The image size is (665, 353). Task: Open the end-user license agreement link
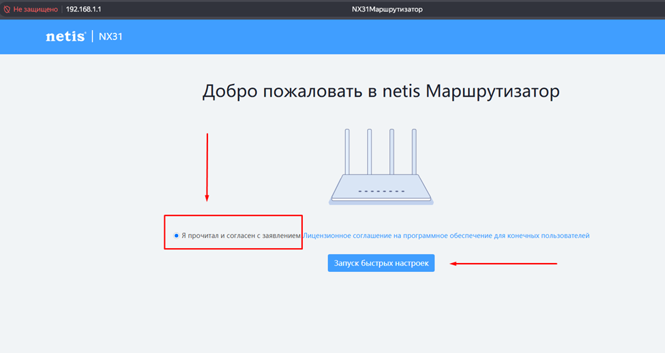446,236
